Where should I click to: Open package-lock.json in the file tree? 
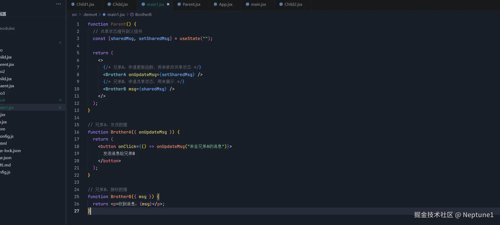[x=10, y=151]
